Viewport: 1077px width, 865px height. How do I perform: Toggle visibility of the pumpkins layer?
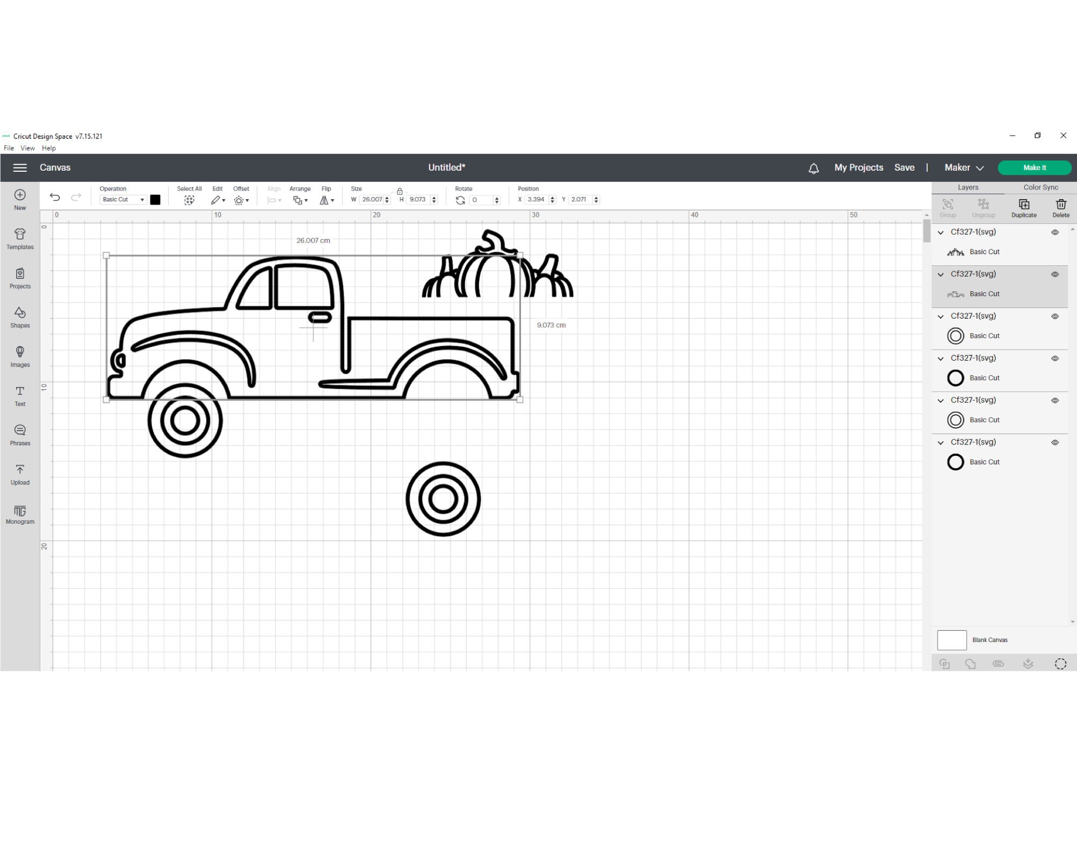click(1054, 232)
